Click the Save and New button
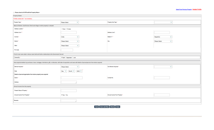Viewport: 214px width, 130px height. tap(104, 107)
